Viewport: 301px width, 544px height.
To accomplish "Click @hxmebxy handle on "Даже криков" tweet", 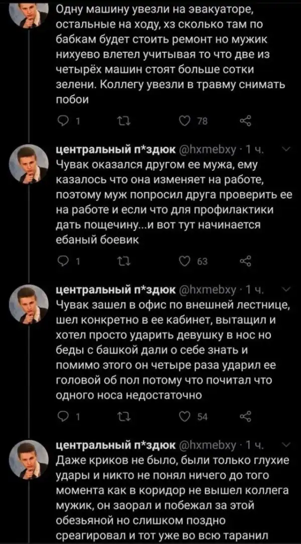I will click(207, 445).
